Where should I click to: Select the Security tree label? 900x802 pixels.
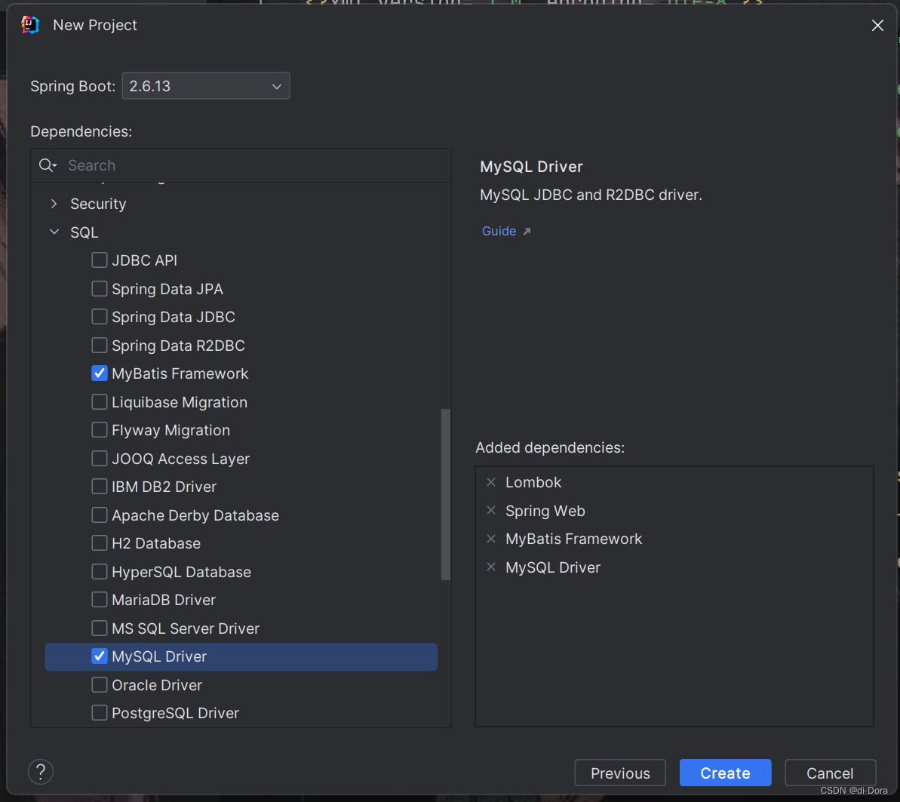[x=98, y=204]
